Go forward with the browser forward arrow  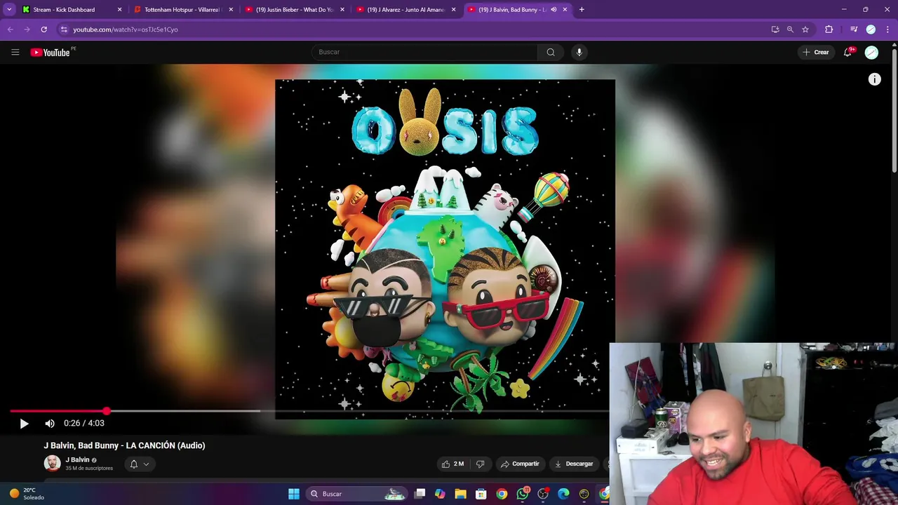[x=27, y=29]
